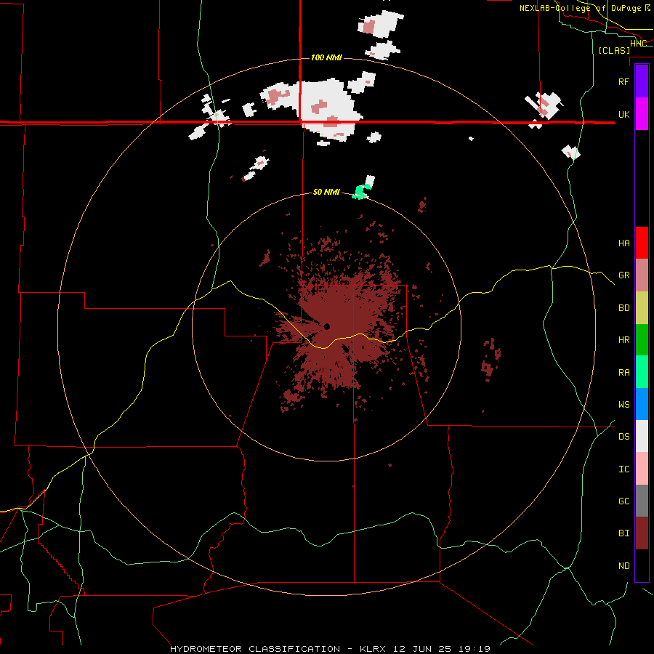The height and width of the screenshot is (654, 654).
Task: Click the UK legend label
Action: [x=623, y=114]
